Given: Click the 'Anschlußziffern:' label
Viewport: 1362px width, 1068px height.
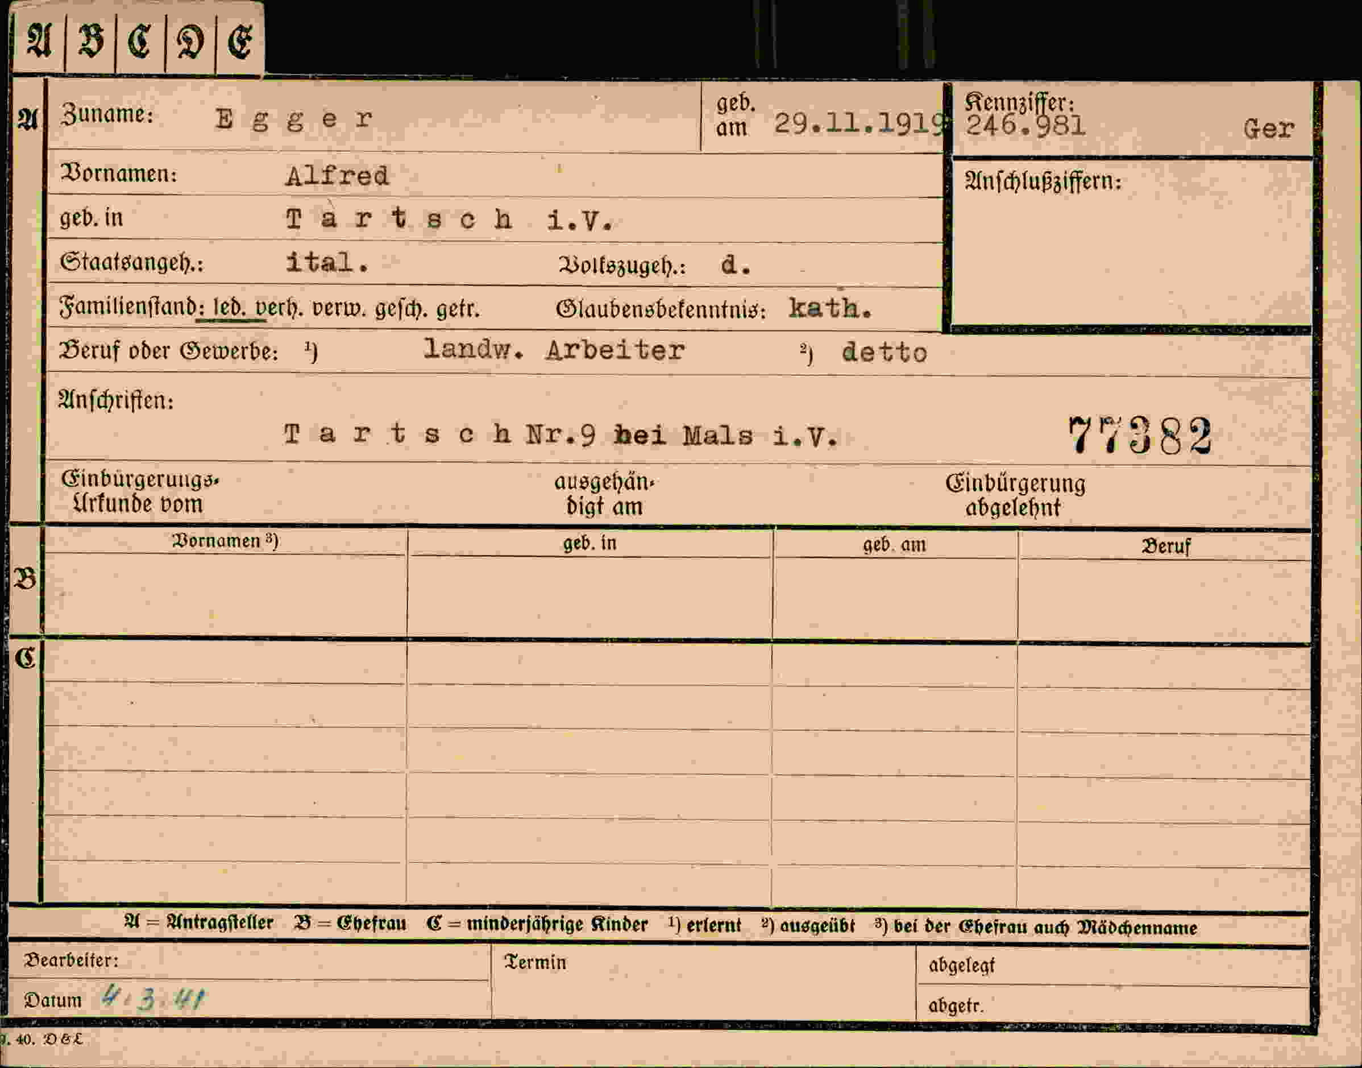Looking at the screenshot, I should tap(1043, 182).
